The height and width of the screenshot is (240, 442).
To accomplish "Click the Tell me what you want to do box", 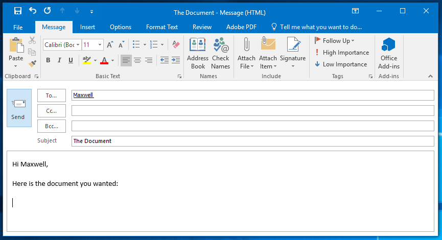I will [317, 27].
